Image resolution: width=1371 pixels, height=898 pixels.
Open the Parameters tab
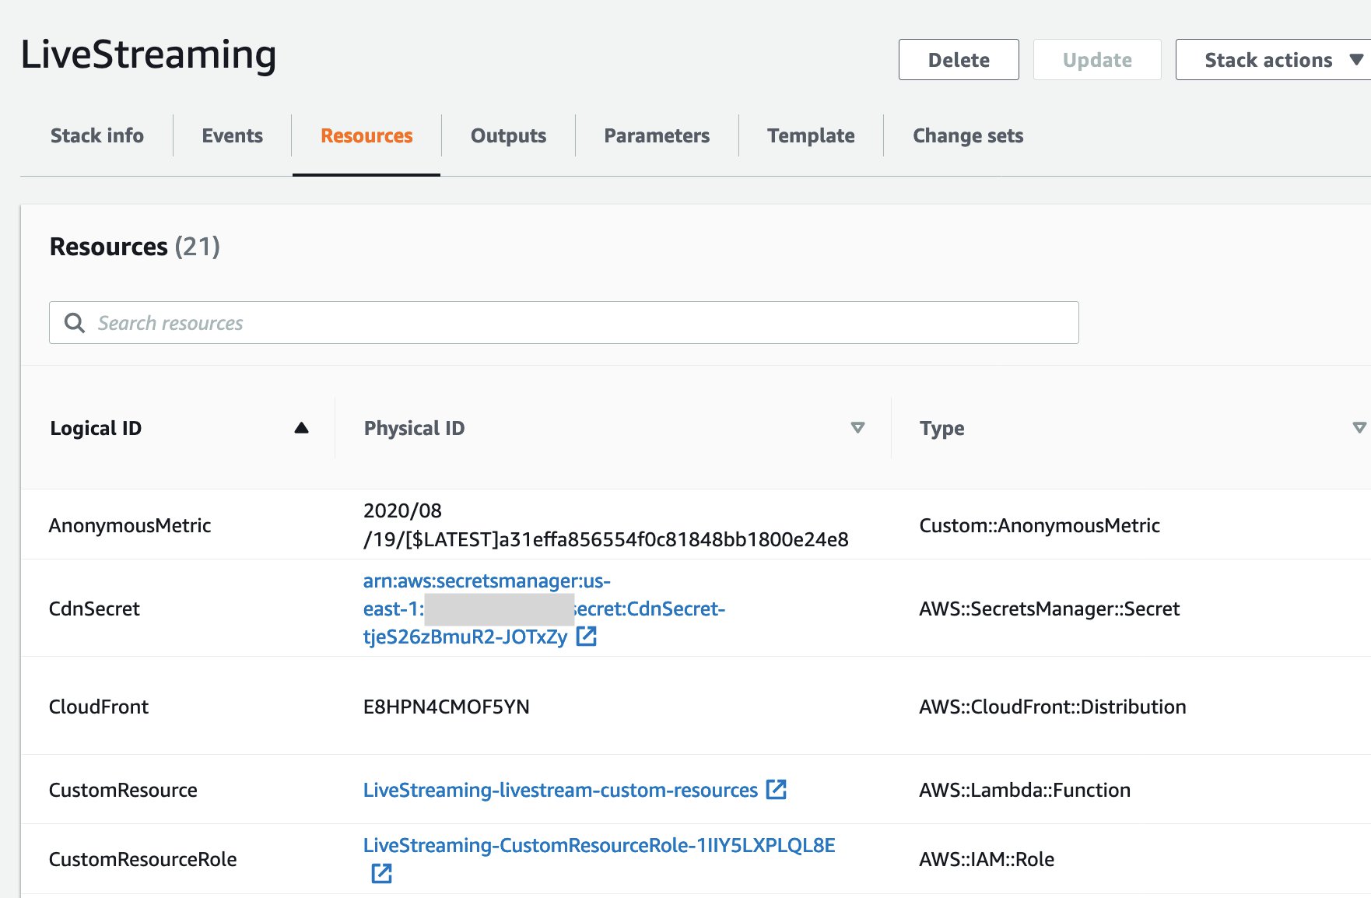pos(657,135)
